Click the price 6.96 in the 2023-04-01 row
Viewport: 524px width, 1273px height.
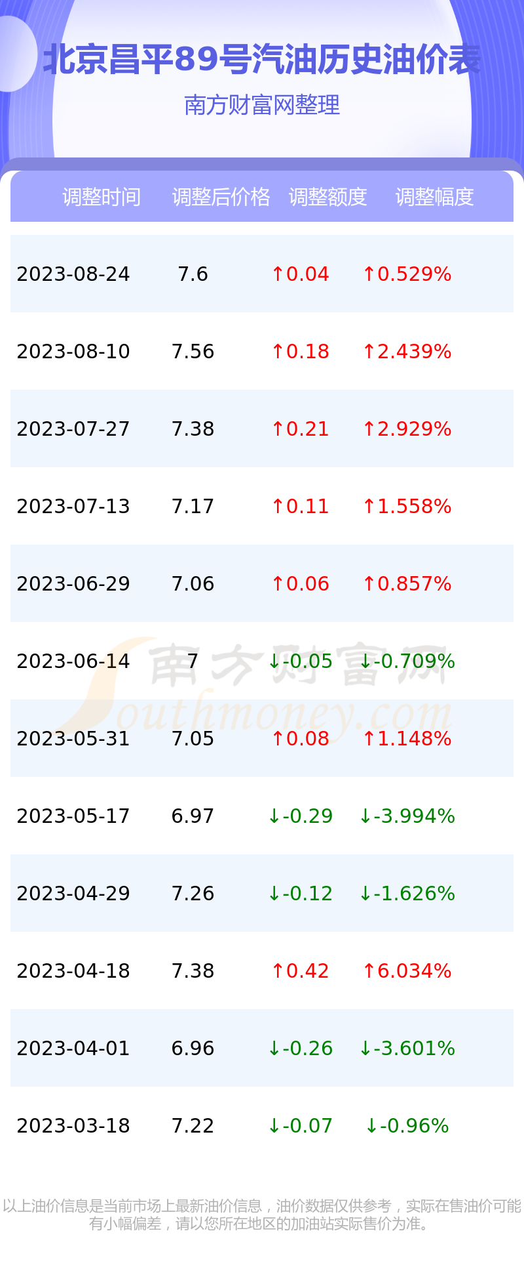pos(193,1049)
